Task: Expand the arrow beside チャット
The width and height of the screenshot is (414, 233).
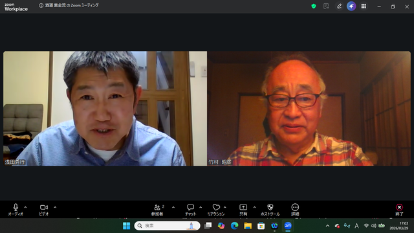Action: tap(201, 207)
